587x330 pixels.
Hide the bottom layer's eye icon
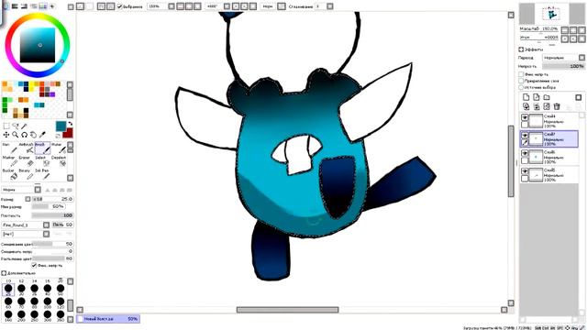525,171
